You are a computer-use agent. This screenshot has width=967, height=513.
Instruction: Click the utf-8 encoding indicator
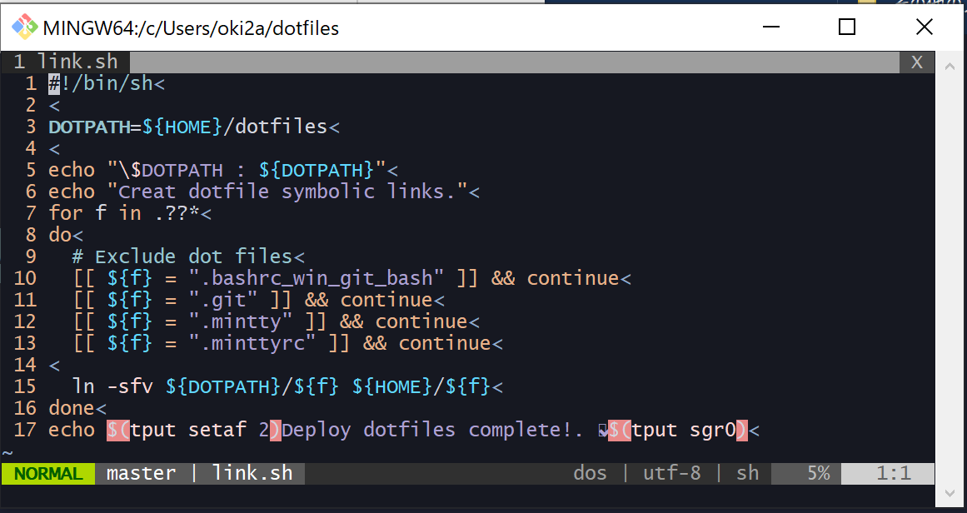click(671, 473)
